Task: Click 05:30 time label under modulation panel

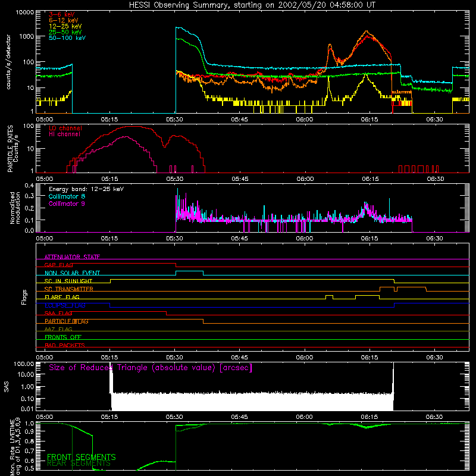Action: coord(174,239)
